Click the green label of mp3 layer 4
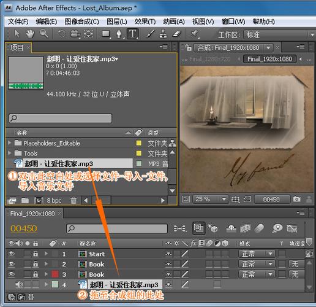316x307 pixels. [55, 284]
